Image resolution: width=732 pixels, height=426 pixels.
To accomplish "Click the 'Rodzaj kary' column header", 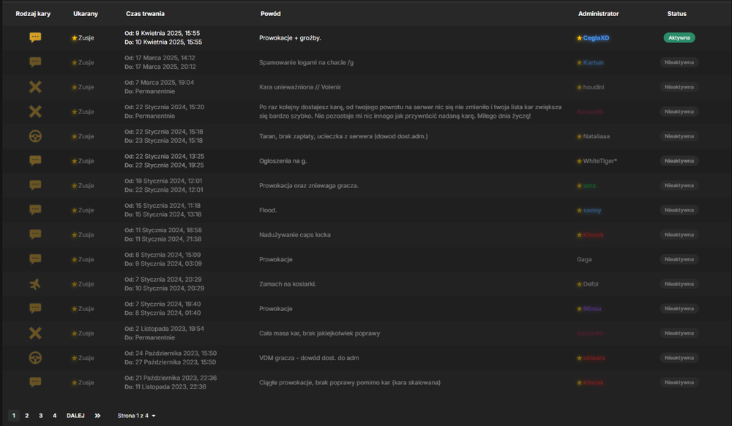I will tap(33, 13).
